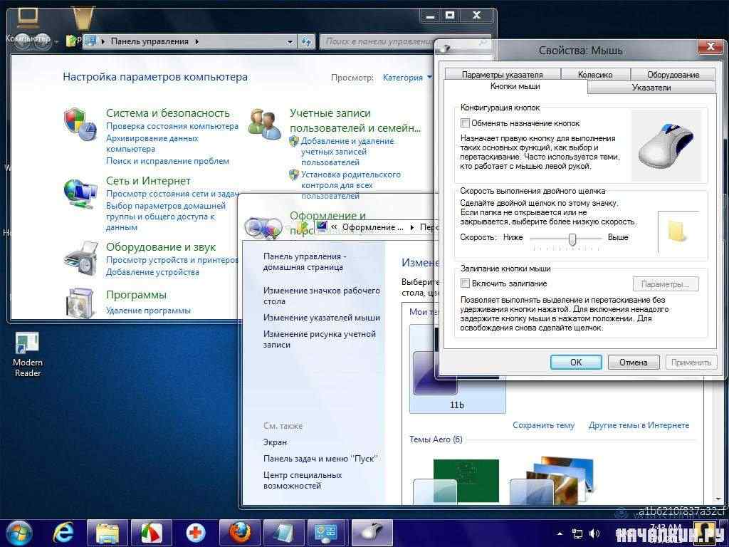The image size is (729, 547).
Task: Switch to Control Panel taskbar button
Action: pos(327,533)
